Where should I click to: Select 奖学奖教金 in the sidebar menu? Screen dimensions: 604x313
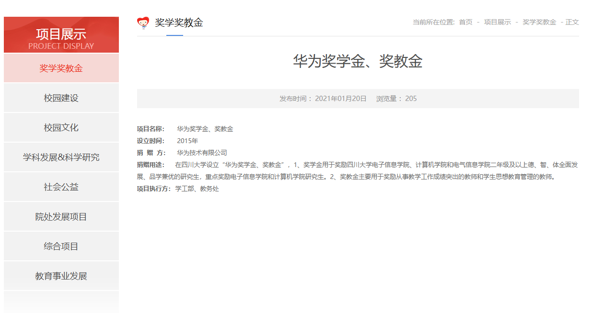tap(61, 68)
